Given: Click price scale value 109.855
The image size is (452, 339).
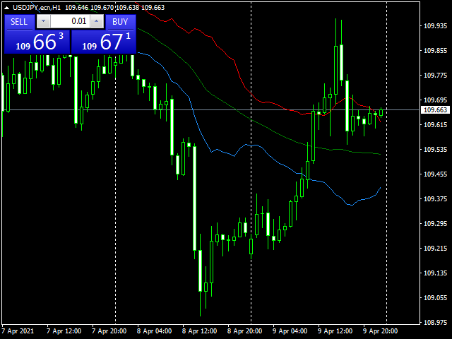Looking at the screenshot, I should click(435, 51).
